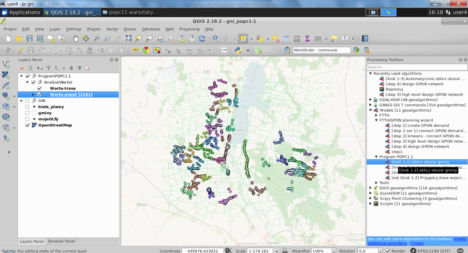The image size is (468, 253).
Task: Click the Zoom In magnifier tool
Action: coord(97,38)
